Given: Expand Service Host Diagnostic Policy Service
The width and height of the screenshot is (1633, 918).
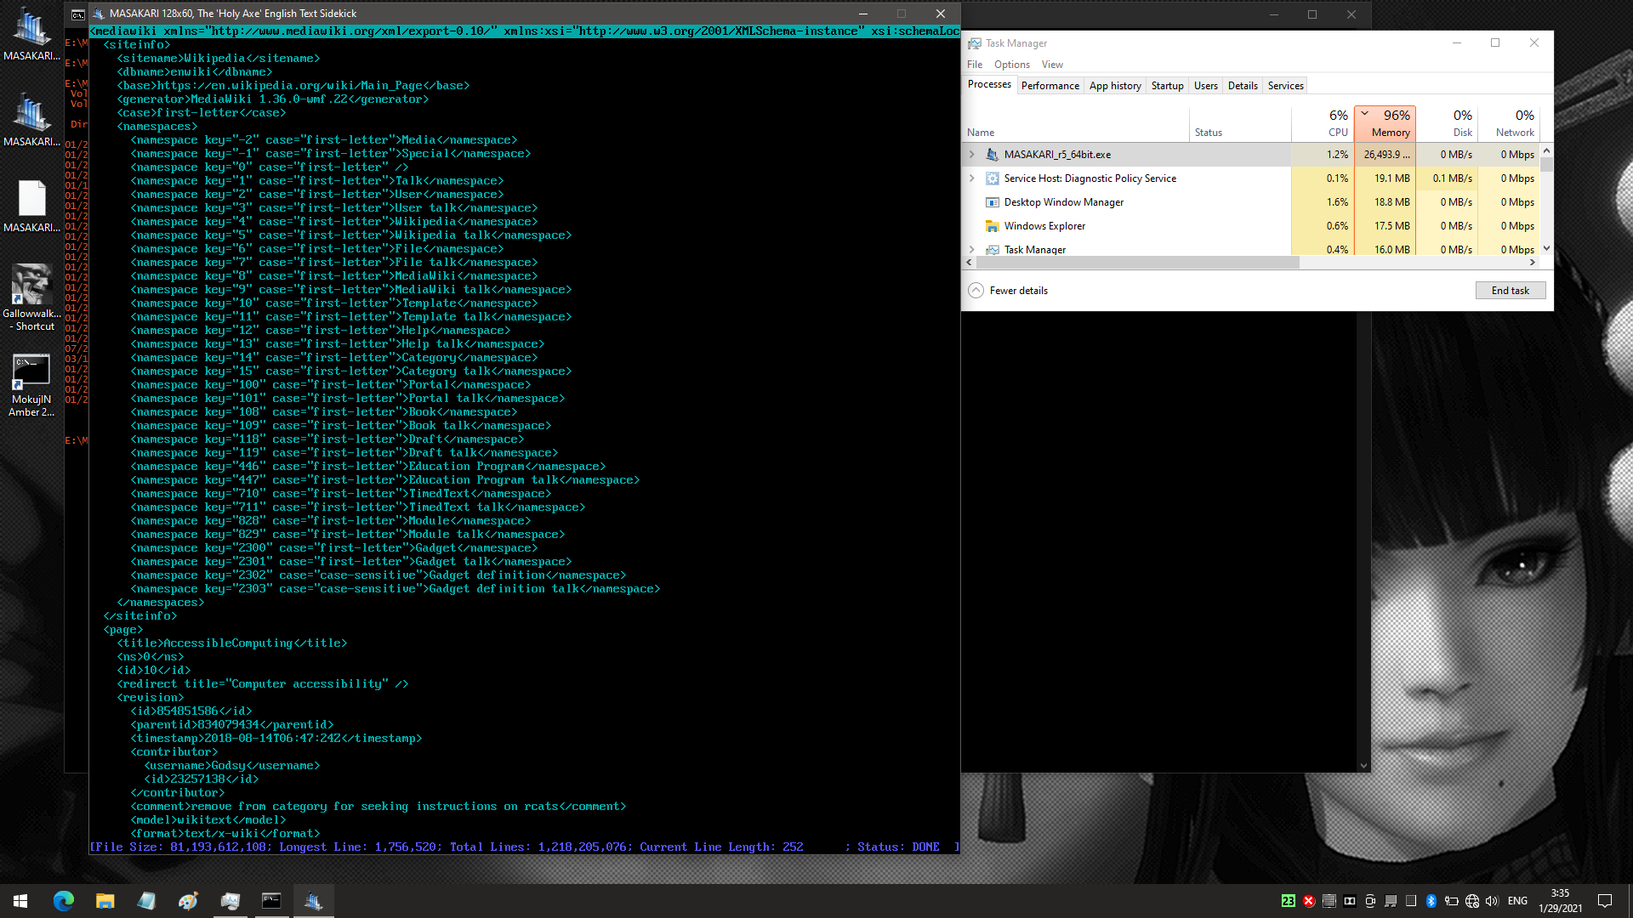Looking at the screenshot, I should click(972, 178).
